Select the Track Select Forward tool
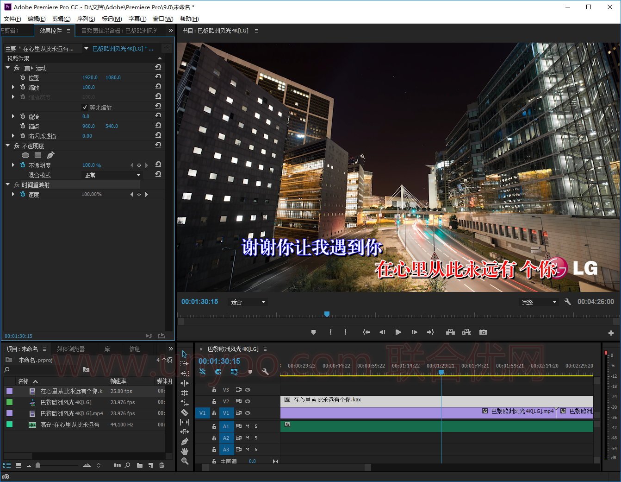This screenshot has height=482, width=621. click(x=185, y=364)
